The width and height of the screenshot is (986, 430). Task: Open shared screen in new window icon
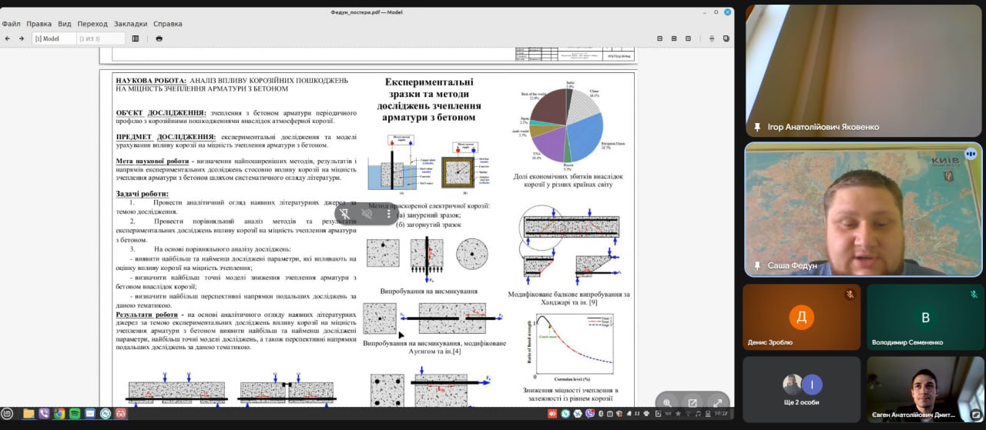coord(693,402)
